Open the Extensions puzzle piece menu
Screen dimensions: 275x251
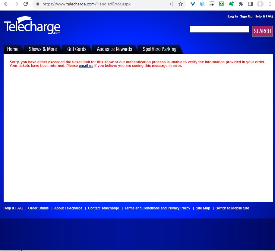click(x=241, y=4)
